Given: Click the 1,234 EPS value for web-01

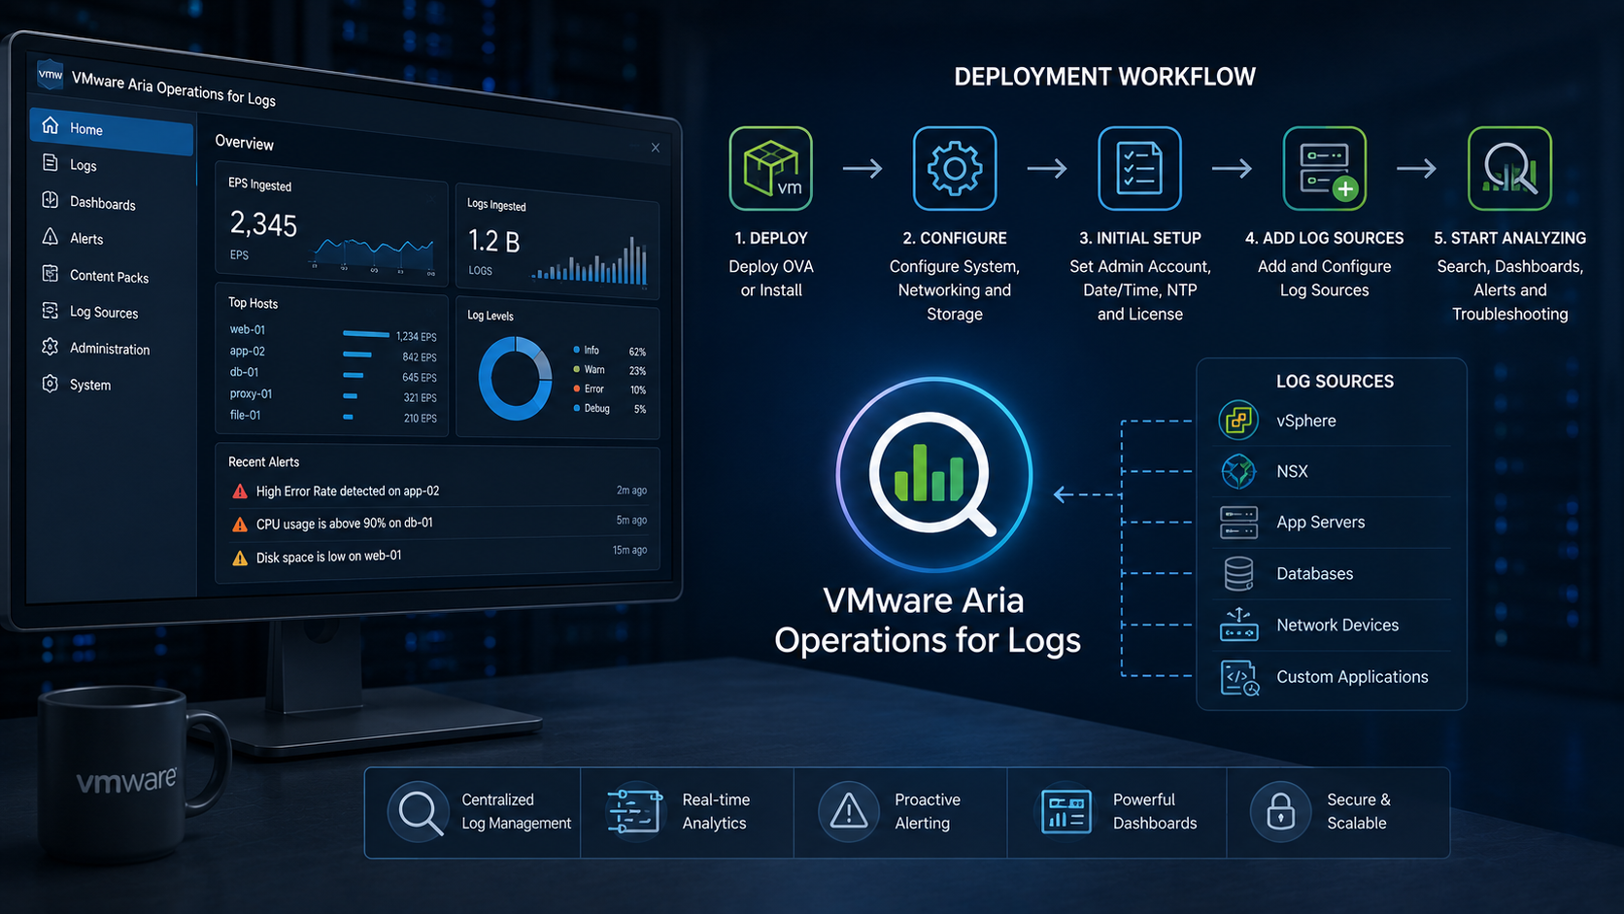Looking at the screenshot, I should pos(416,337).
